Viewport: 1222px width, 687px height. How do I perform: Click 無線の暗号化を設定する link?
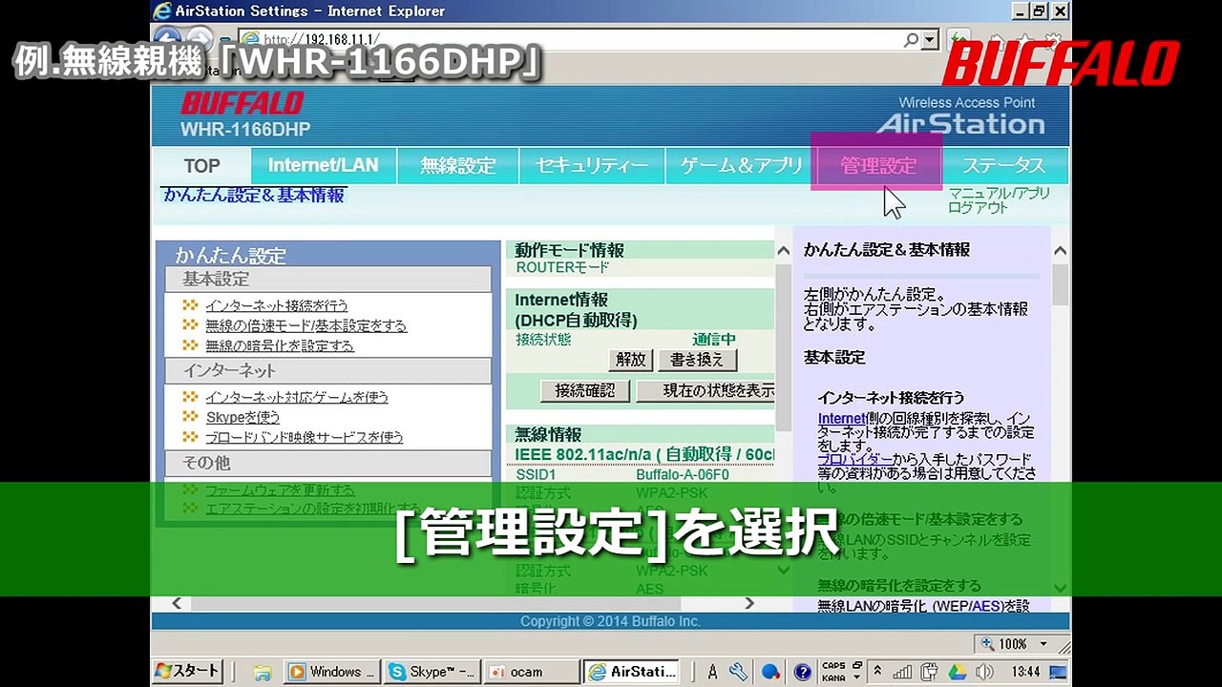click(279, 345)
